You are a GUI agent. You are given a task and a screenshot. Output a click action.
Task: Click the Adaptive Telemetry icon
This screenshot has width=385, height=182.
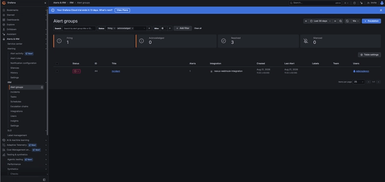pos(4,145)
